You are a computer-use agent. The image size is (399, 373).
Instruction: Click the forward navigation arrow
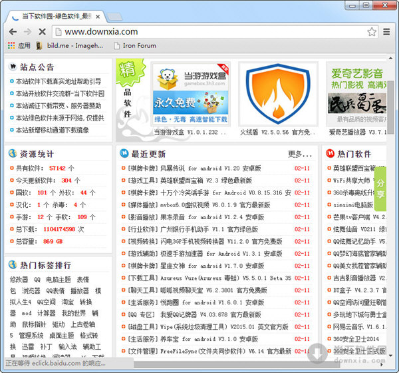[x=27, y=32]
